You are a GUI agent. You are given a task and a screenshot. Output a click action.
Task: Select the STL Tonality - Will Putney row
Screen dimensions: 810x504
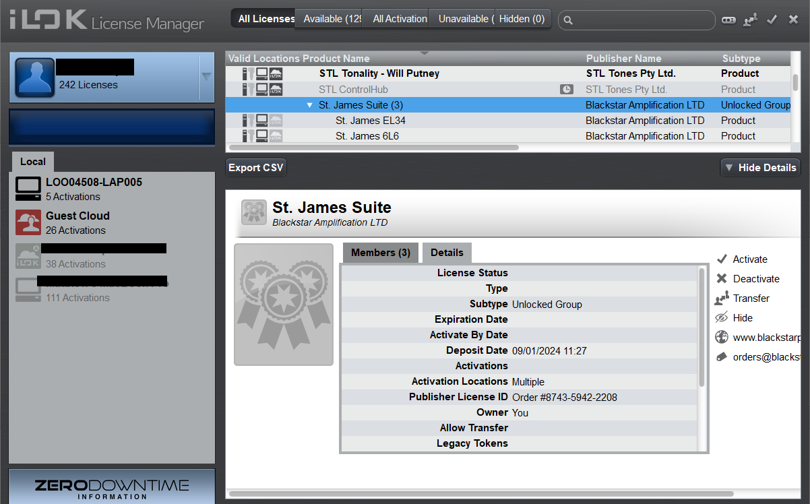[508, 73]
